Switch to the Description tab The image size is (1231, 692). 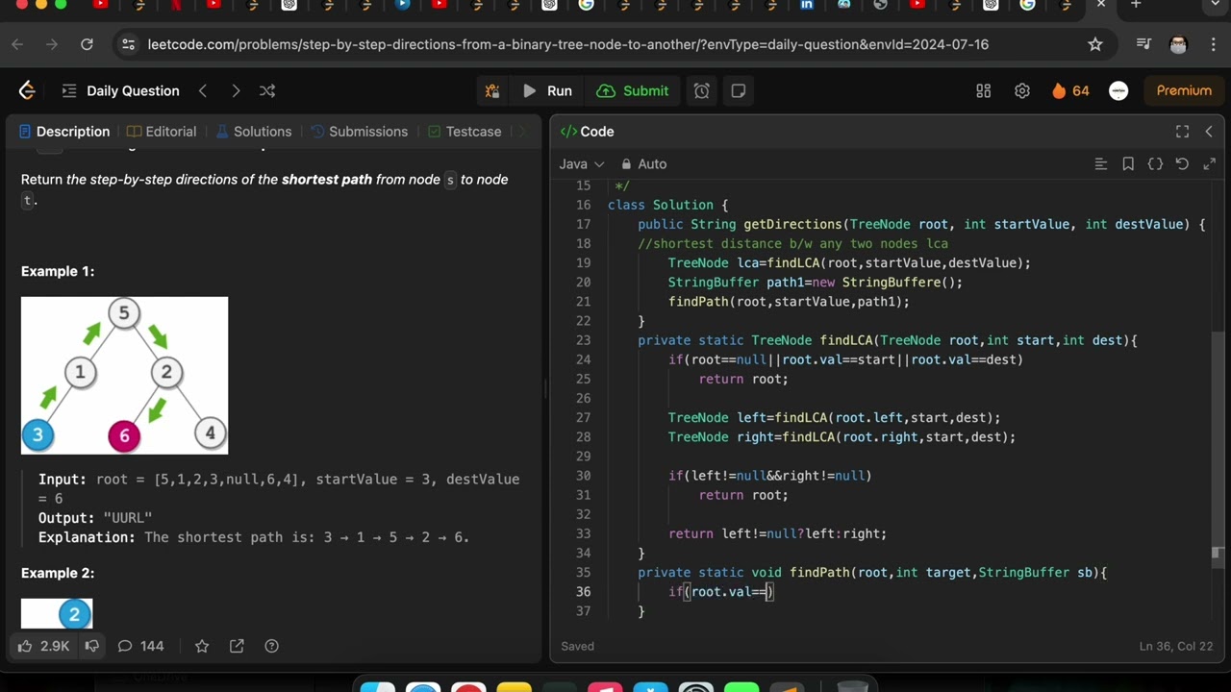pyautogui.click(x=64, y=132)
